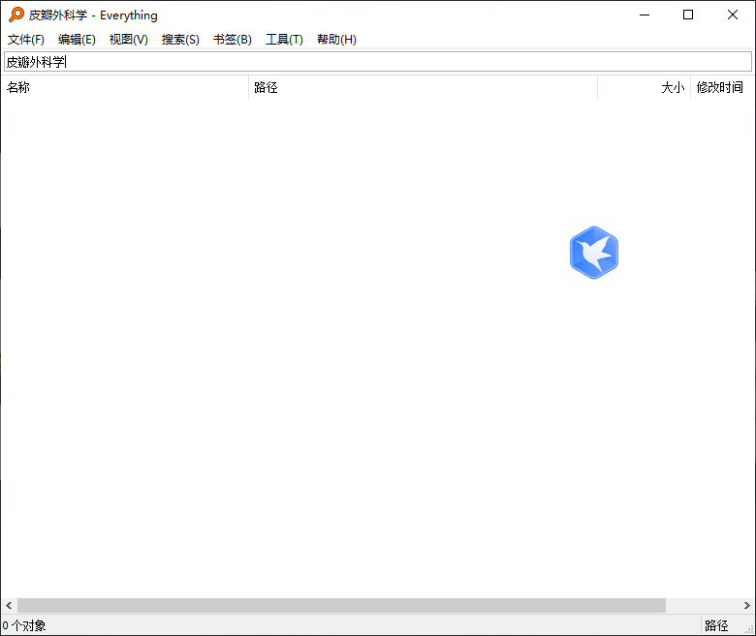Minimize the Everything window

(x=645, y=15)
